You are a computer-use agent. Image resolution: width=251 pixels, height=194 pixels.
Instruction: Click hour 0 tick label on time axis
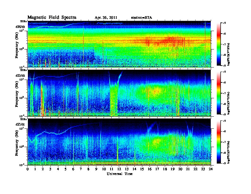[28, 169]
